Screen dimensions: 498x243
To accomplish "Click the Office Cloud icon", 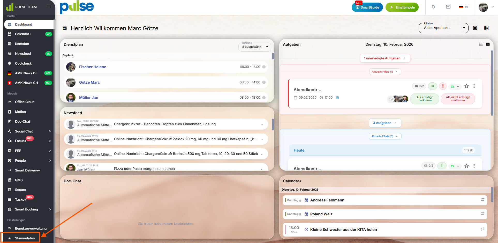I will point(10,102).
